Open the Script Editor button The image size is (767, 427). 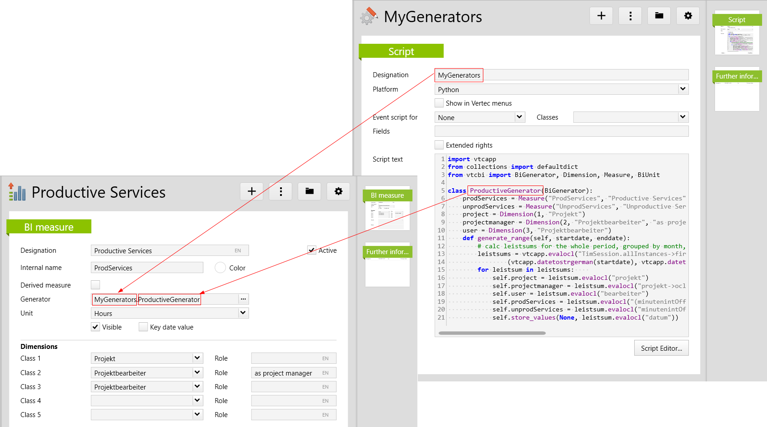click(661, 348)
